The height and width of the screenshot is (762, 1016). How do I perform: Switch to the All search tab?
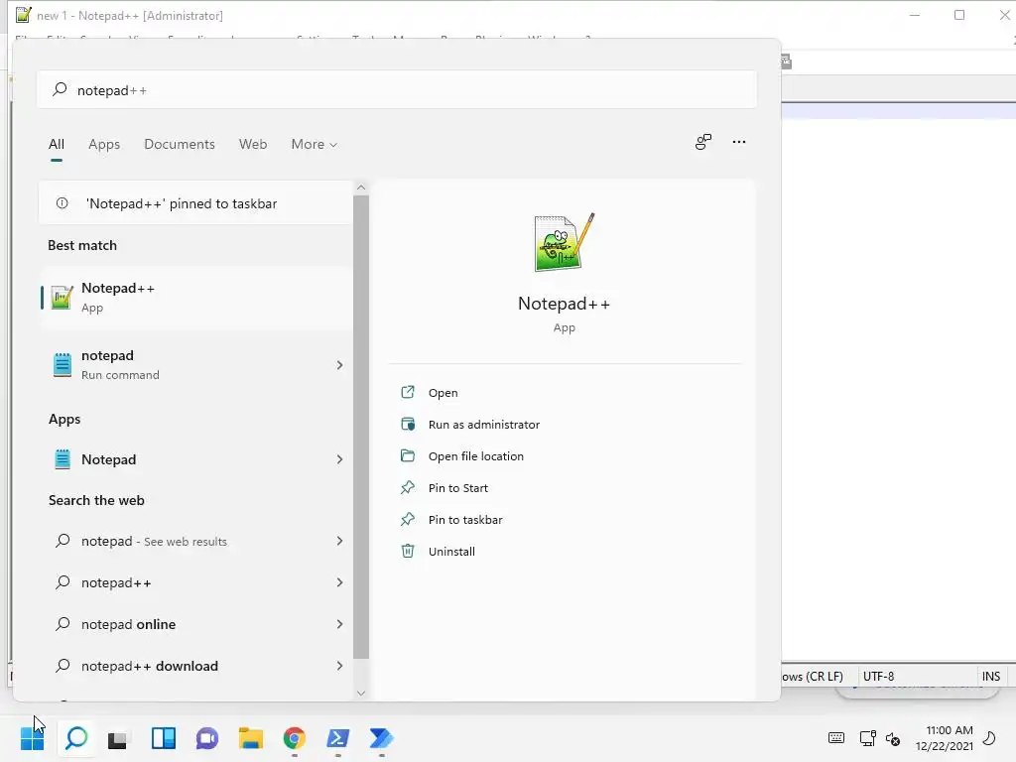57,144
